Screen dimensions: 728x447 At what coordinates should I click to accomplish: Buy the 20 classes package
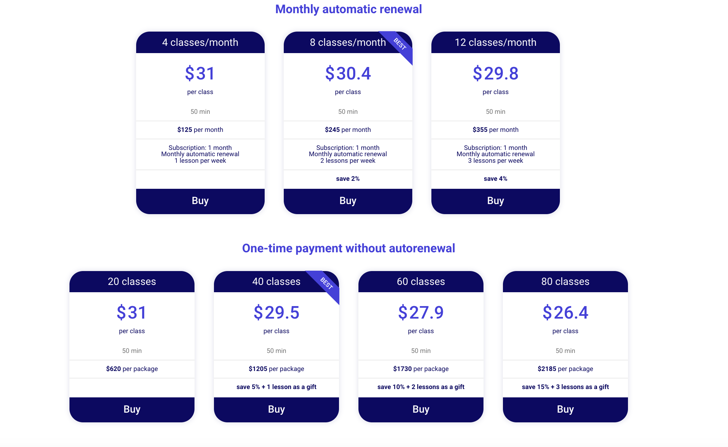coord(132,410)
